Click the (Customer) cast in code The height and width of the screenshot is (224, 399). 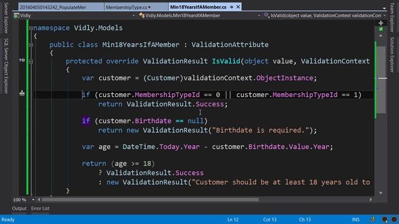pos(163,78)
